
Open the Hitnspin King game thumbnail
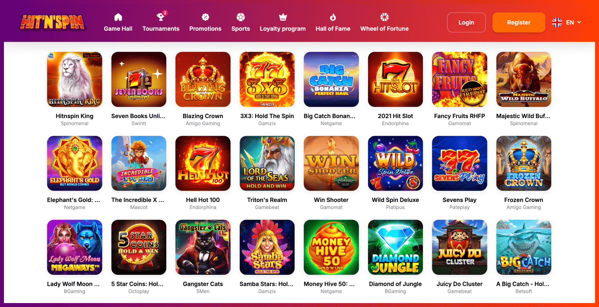coord(74,80)
